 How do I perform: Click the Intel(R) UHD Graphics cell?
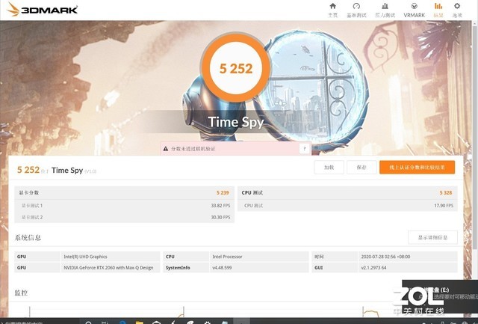pos(111,257)
